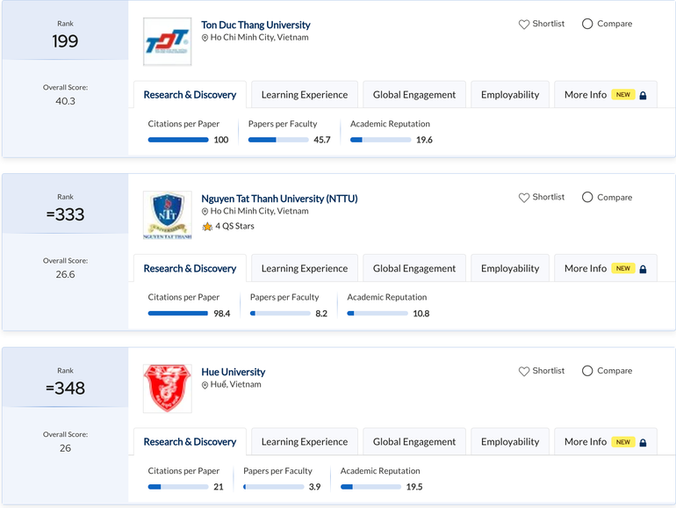Open Ton Duc Thang University title link
The width and height of the screenshot is (676, 508).
255,25
